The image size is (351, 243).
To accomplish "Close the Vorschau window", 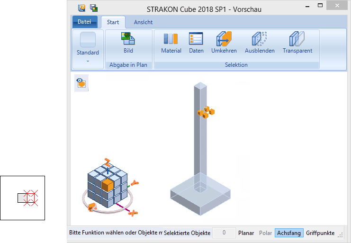I will pyautogui.click(x=337, y=5).
